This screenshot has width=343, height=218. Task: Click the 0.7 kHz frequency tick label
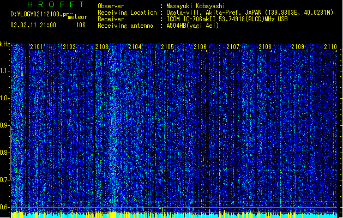(5, 180)
